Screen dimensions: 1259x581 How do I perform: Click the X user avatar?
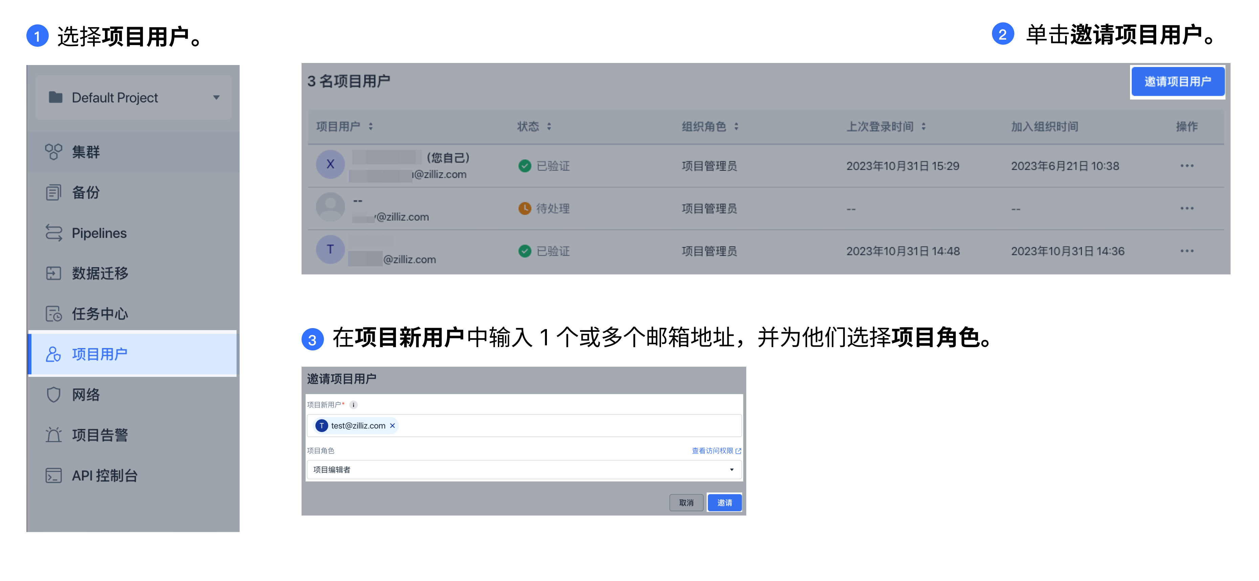pyautogui.click(x=330, y=164)
